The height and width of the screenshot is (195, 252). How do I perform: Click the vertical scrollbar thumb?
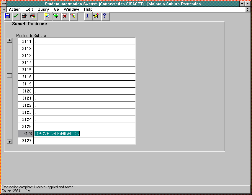10,76
